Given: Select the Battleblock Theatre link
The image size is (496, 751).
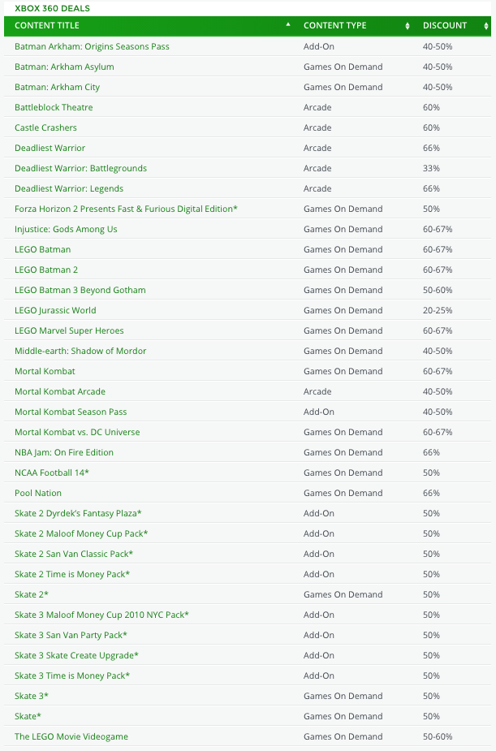Looking at the screenshot, I should (54, 107).
